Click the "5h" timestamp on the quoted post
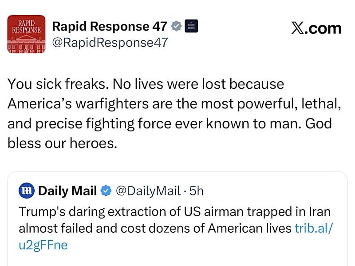Screen dimensions: 355x266 pyautogui.click(x=196, y=191)
